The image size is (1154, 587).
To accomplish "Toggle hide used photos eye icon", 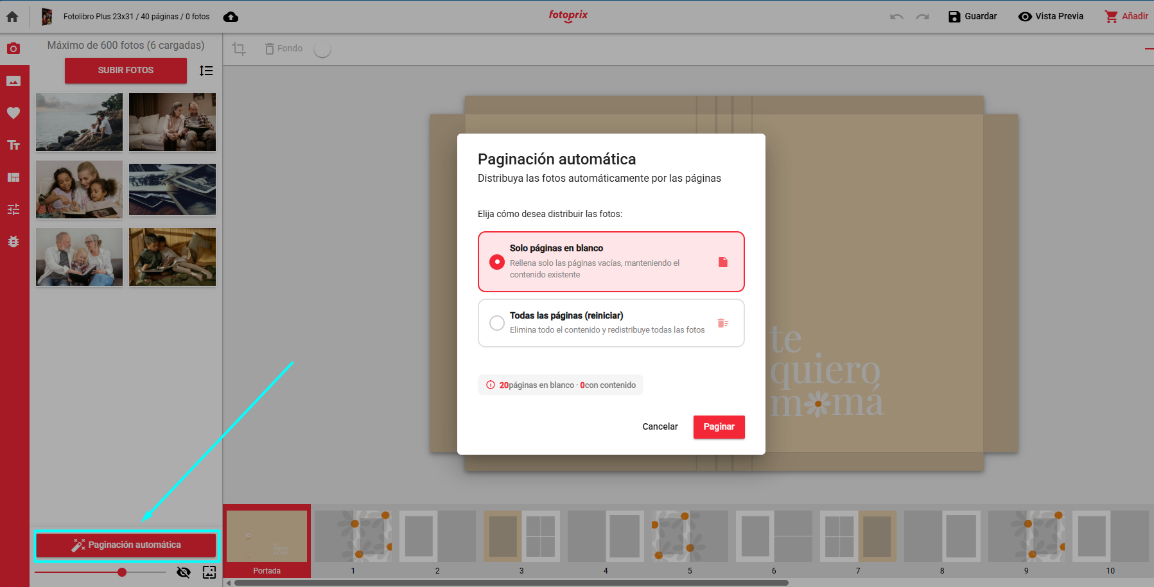I will pos(184,572).
